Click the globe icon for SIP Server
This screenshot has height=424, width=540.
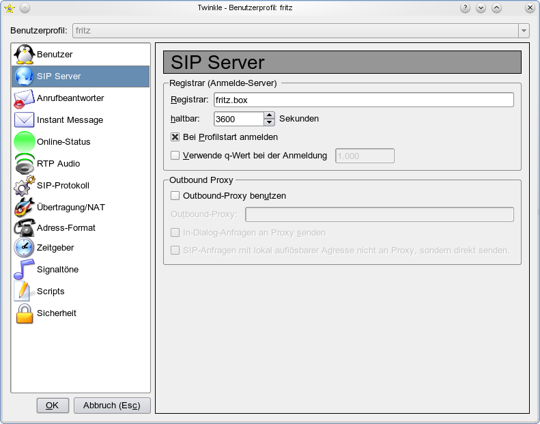tap(24, 76)
